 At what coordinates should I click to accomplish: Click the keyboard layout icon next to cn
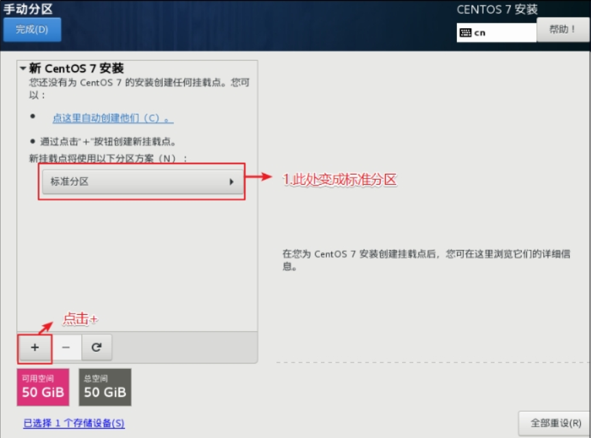click(x=466, y=33)
